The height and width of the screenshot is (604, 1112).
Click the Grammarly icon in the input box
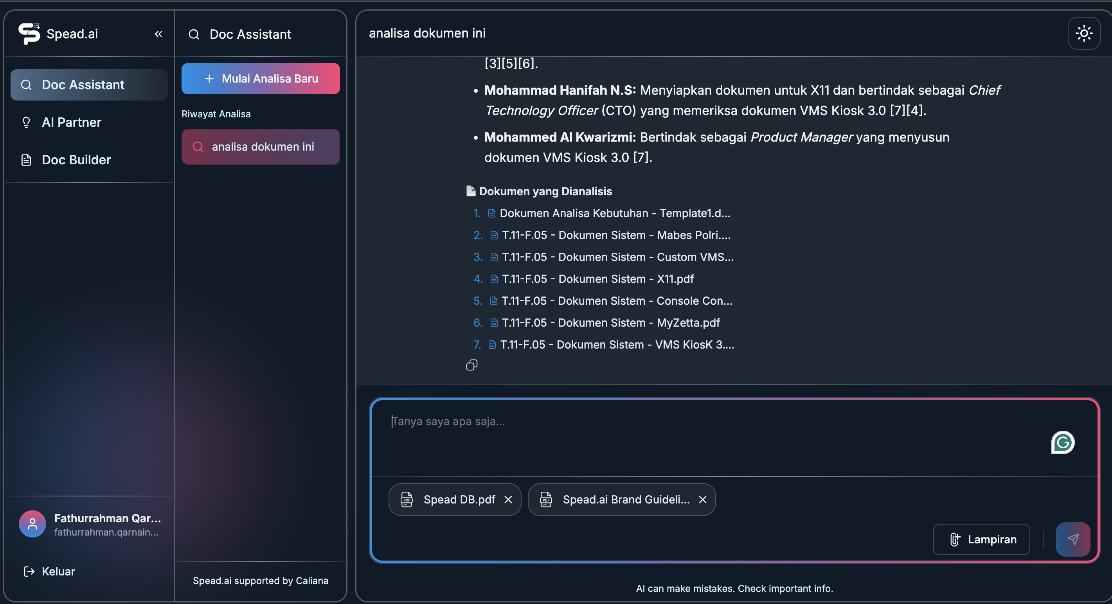point(1063,442)
